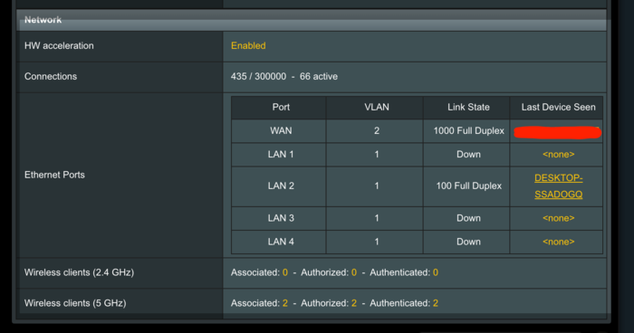Click the LAN 4 <none> device entry

tap(559, 242)
